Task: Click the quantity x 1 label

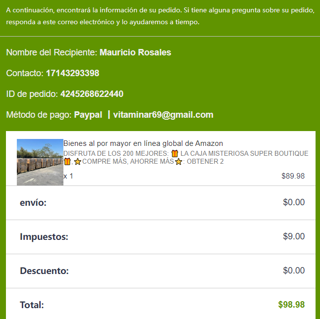Action: coord(68,176)
